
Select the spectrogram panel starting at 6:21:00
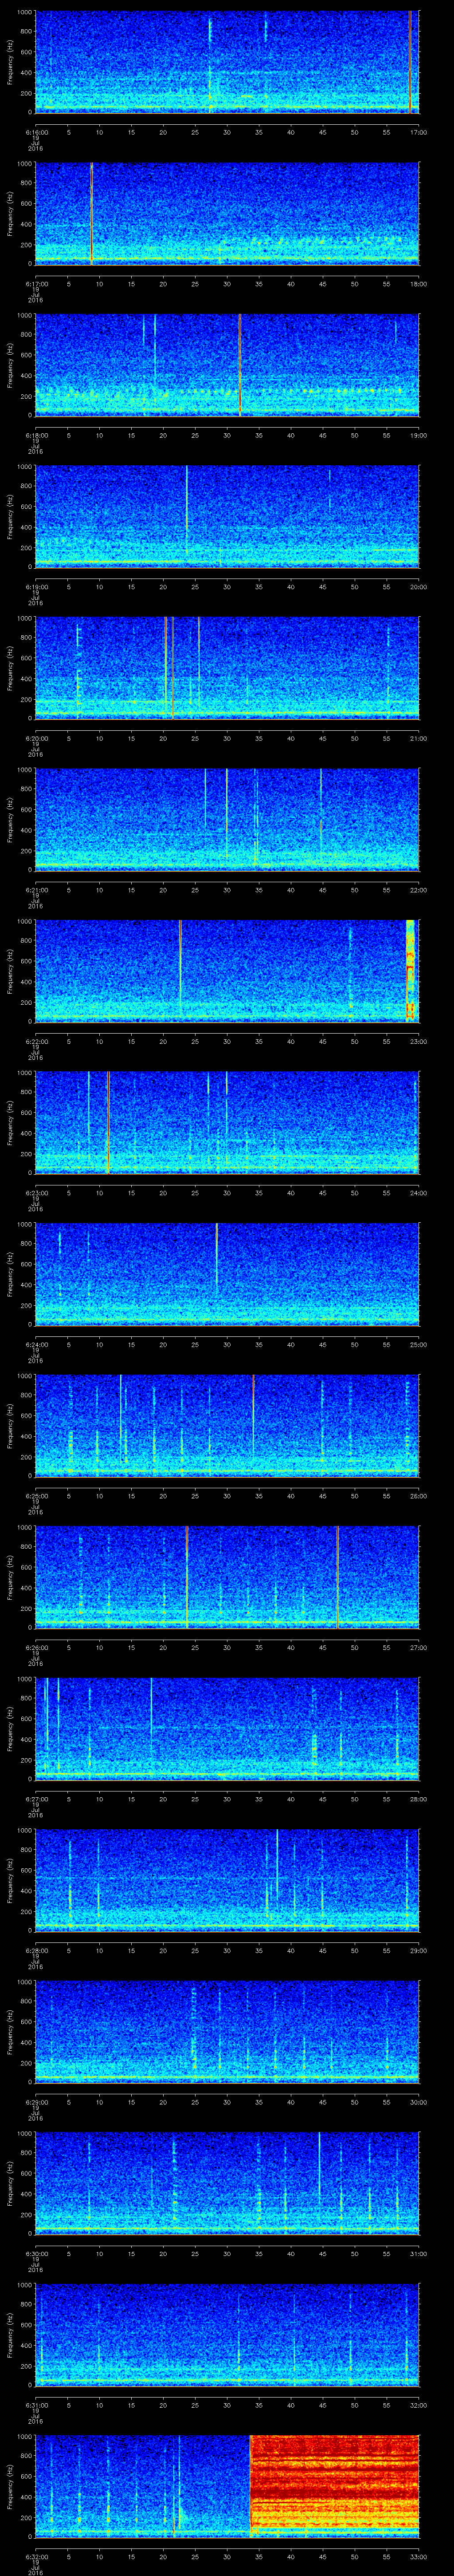point(227,819)
